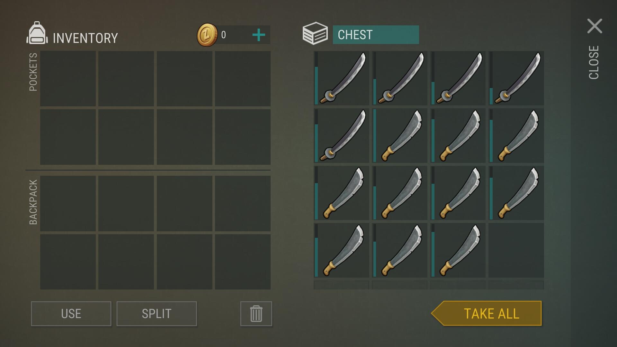
Task: Select the first empty backpack slot
Action: point(68,203)
